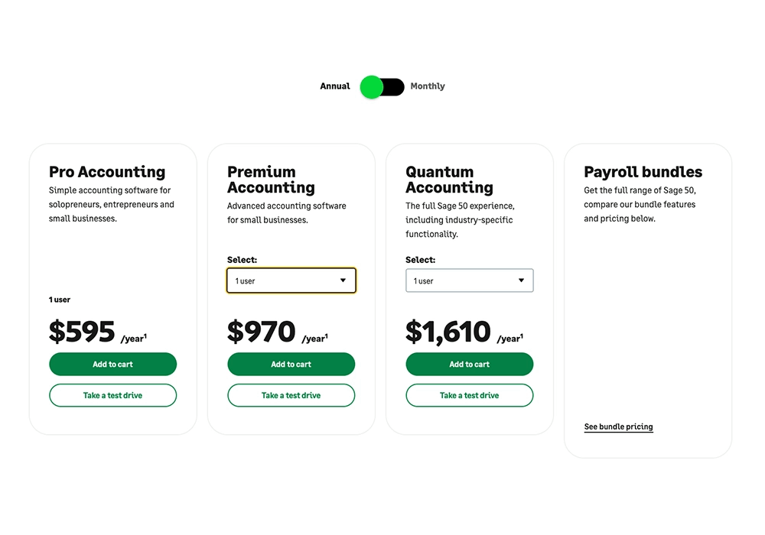
Task: Click the Quantum dropdown arrow icon
Action: [x=521, y=280]
